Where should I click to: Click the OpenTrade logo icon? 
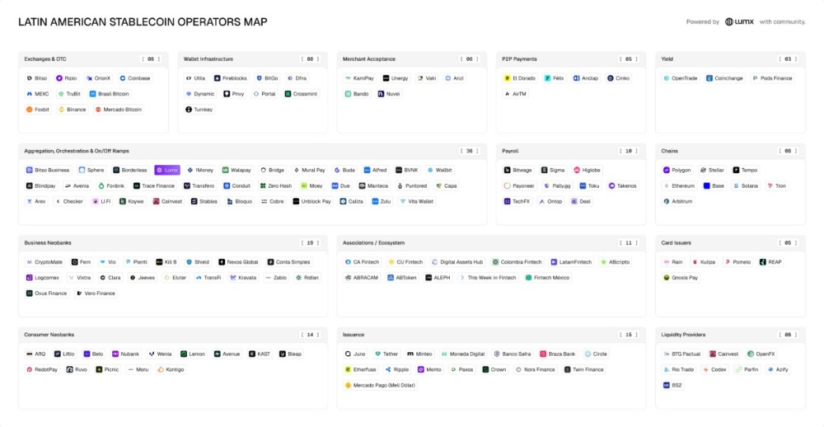pyautogui.click(x=667, y=78)
